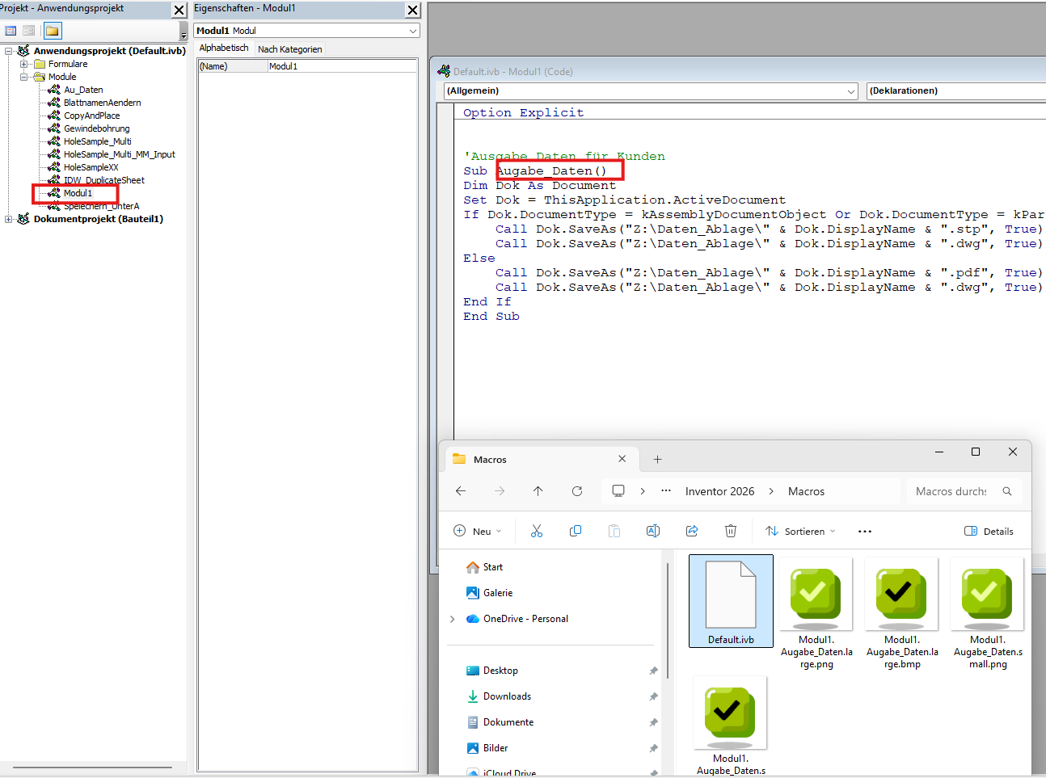1046x778 pixels.
Task: Expand the Dokumentprojekt (Bauteil1) node
Action: pyautogui.click(x=9, y=219)
